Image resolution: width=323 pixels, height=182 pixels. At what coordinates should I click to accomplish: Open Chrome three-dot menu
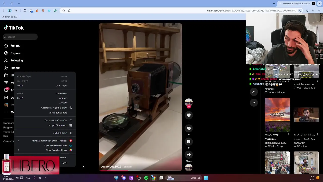pos(4,11)
